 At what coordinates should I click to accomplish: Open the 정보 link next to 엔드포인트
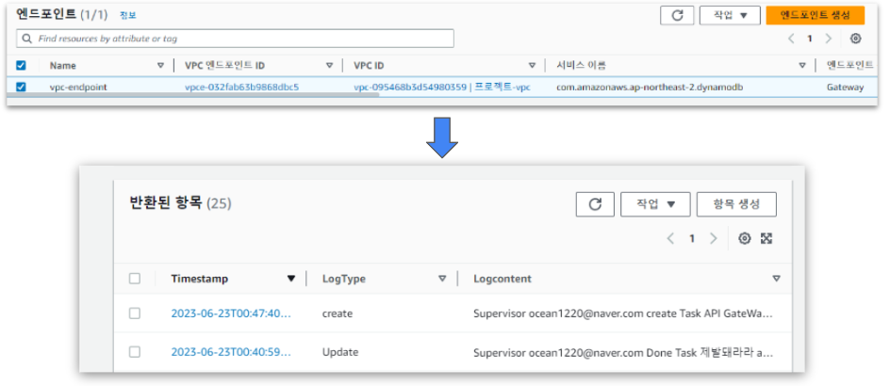pos(127,15)
